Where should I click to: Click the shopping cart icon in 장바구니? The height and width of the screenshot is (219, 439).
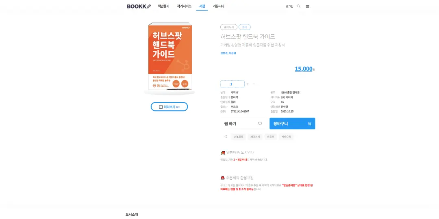pyautogui.click(x=309, y=123)
